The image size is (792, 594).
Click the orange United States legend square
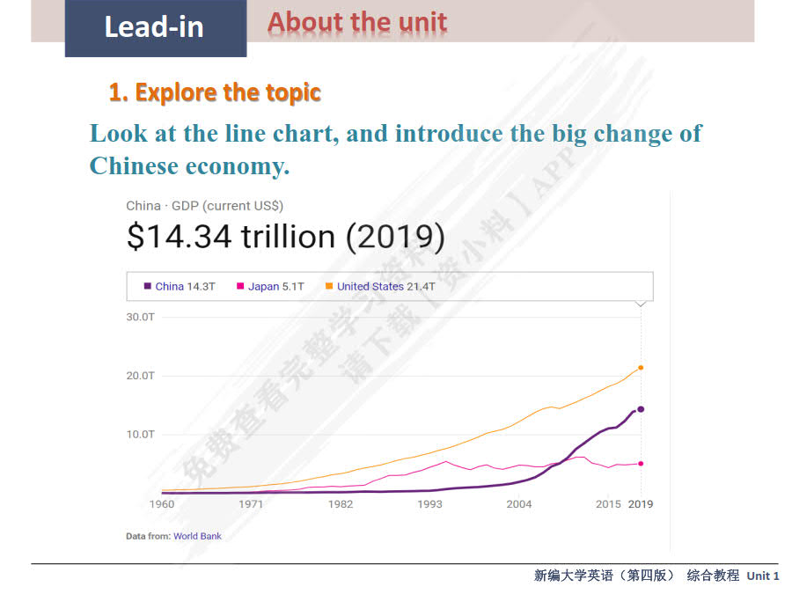[329, 286]
